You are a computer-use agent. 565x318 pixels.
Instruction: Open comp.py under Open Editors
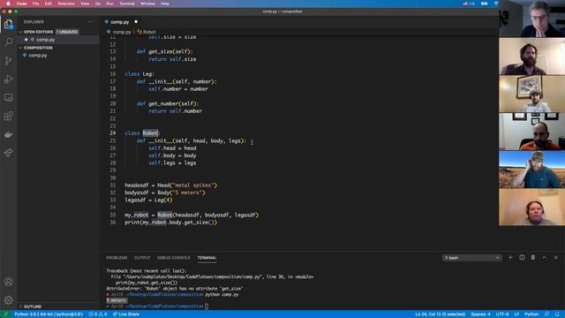[x=45, y=40]
